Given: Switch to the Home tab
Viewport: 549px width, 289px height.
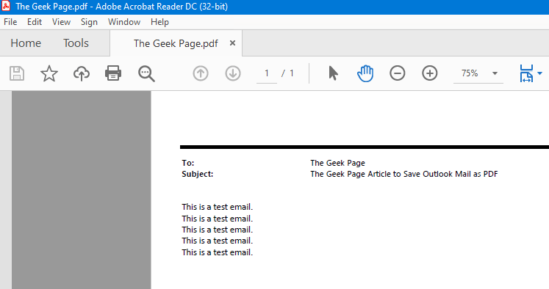Looking at the screenshot, I should click(26, 43).
